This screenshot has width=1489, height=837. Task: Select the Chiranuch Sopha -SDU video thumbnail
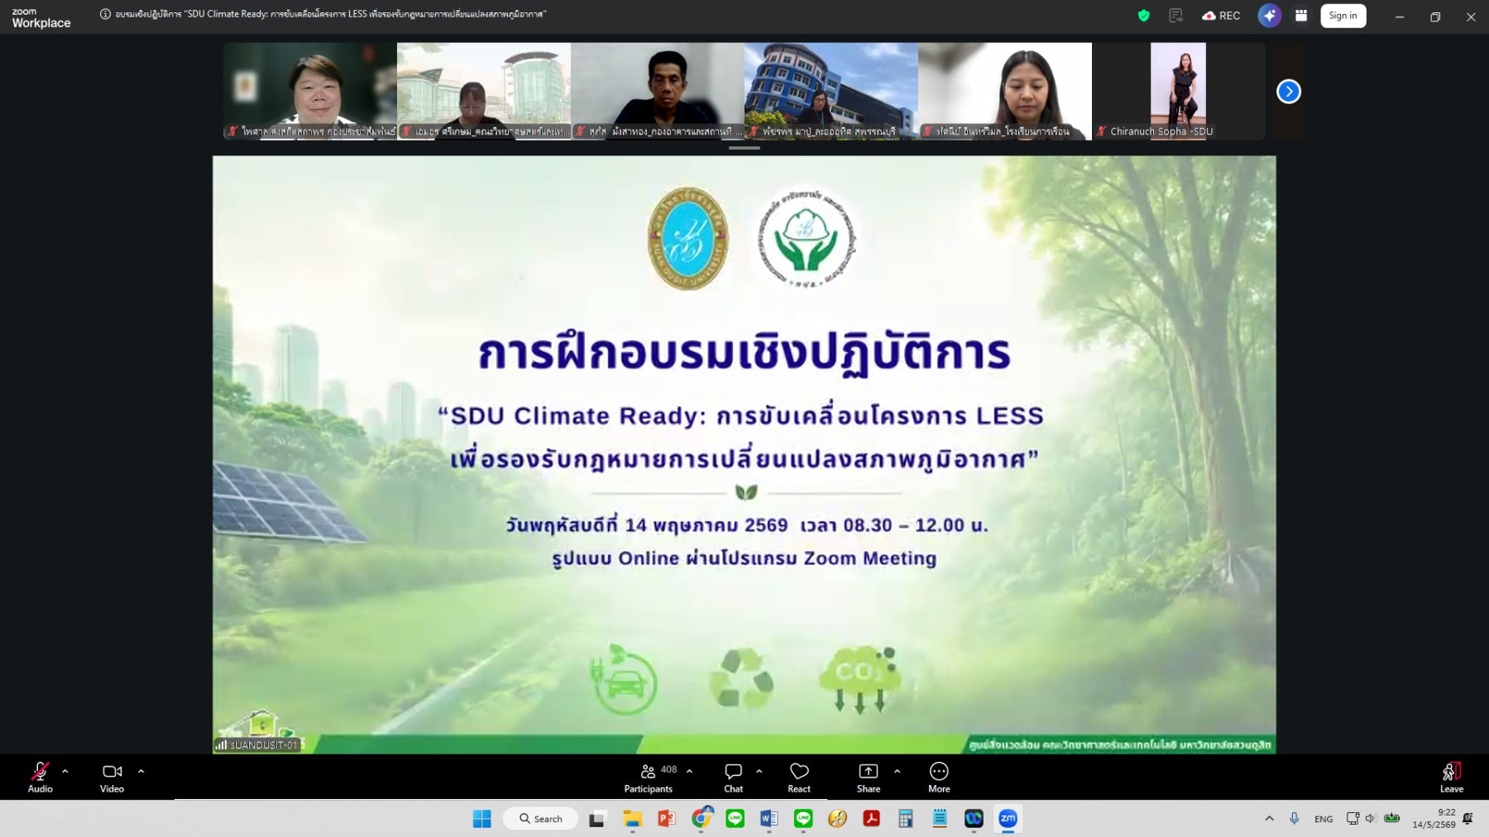click(1178, 91)
